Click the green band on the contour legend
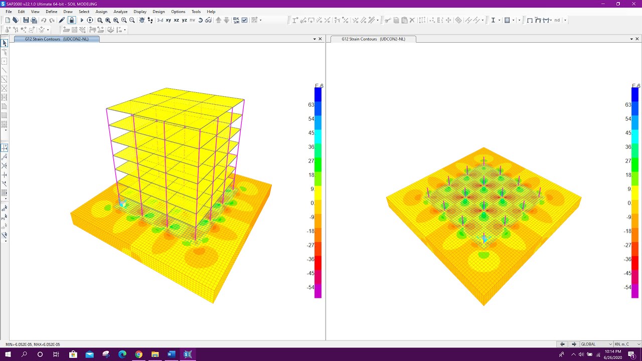Screen dimensions: 642x361 (x=317, y=164)
